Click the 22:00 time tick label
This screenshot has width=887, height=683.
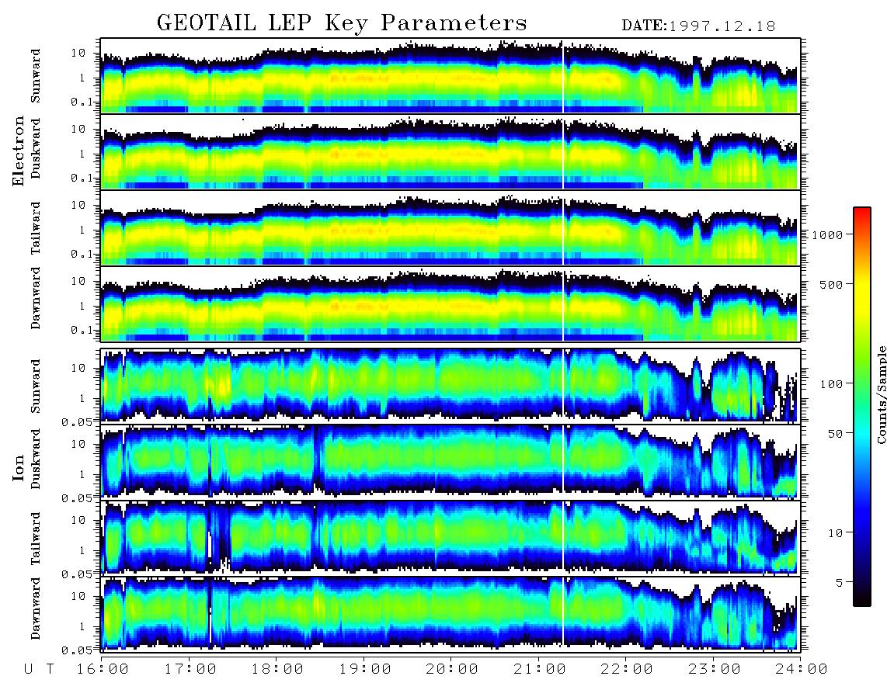(627, 669)
